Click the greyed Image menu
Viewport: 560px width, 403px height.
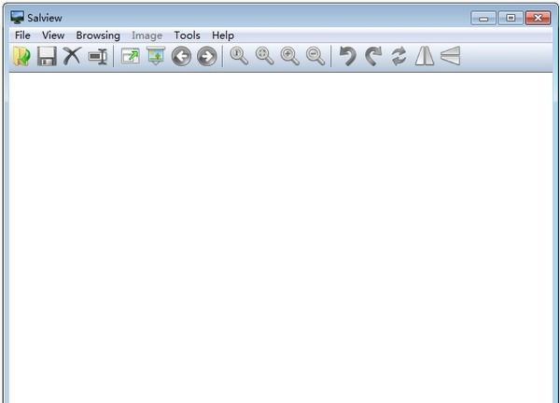[147, 35]
